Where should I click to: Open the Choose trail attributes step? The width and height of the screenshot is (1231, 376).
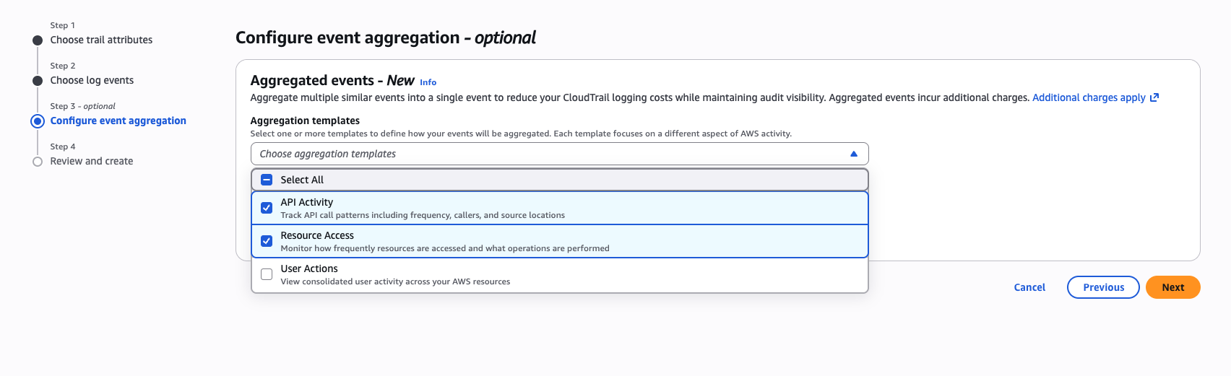coord(101,40)
